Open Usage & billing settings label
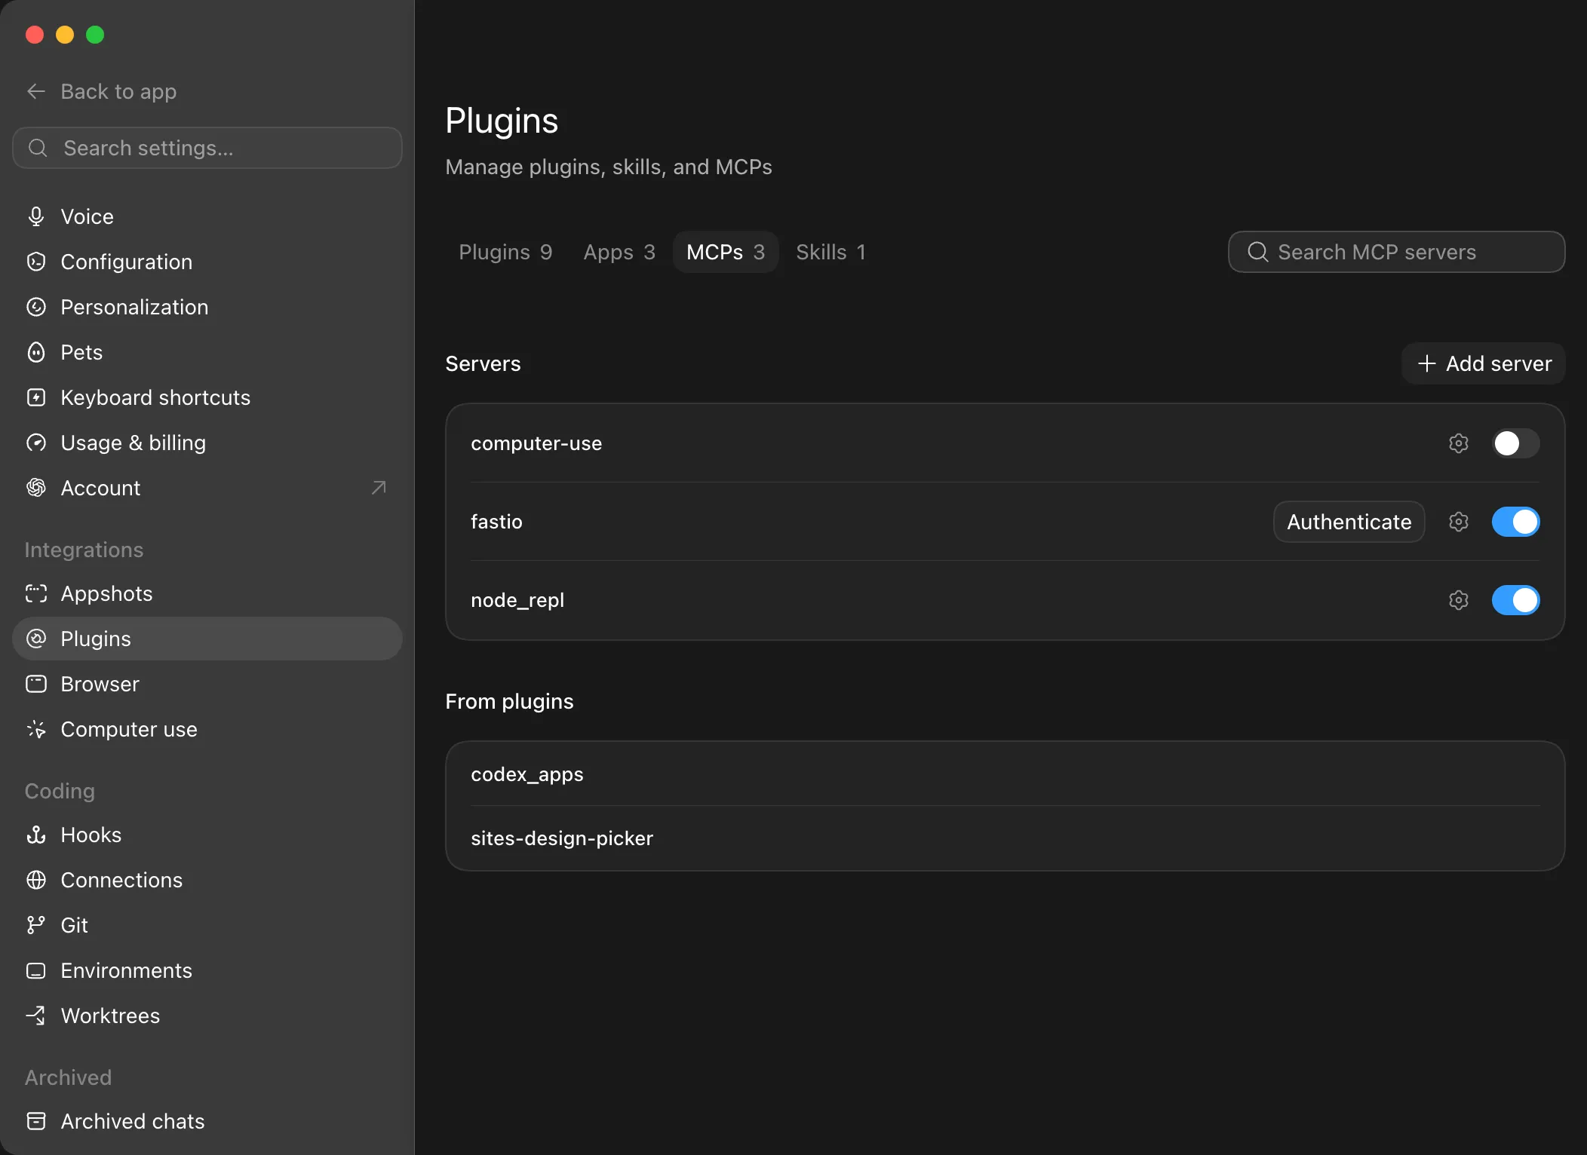The image size is (1587, 1155). [134, 443]
